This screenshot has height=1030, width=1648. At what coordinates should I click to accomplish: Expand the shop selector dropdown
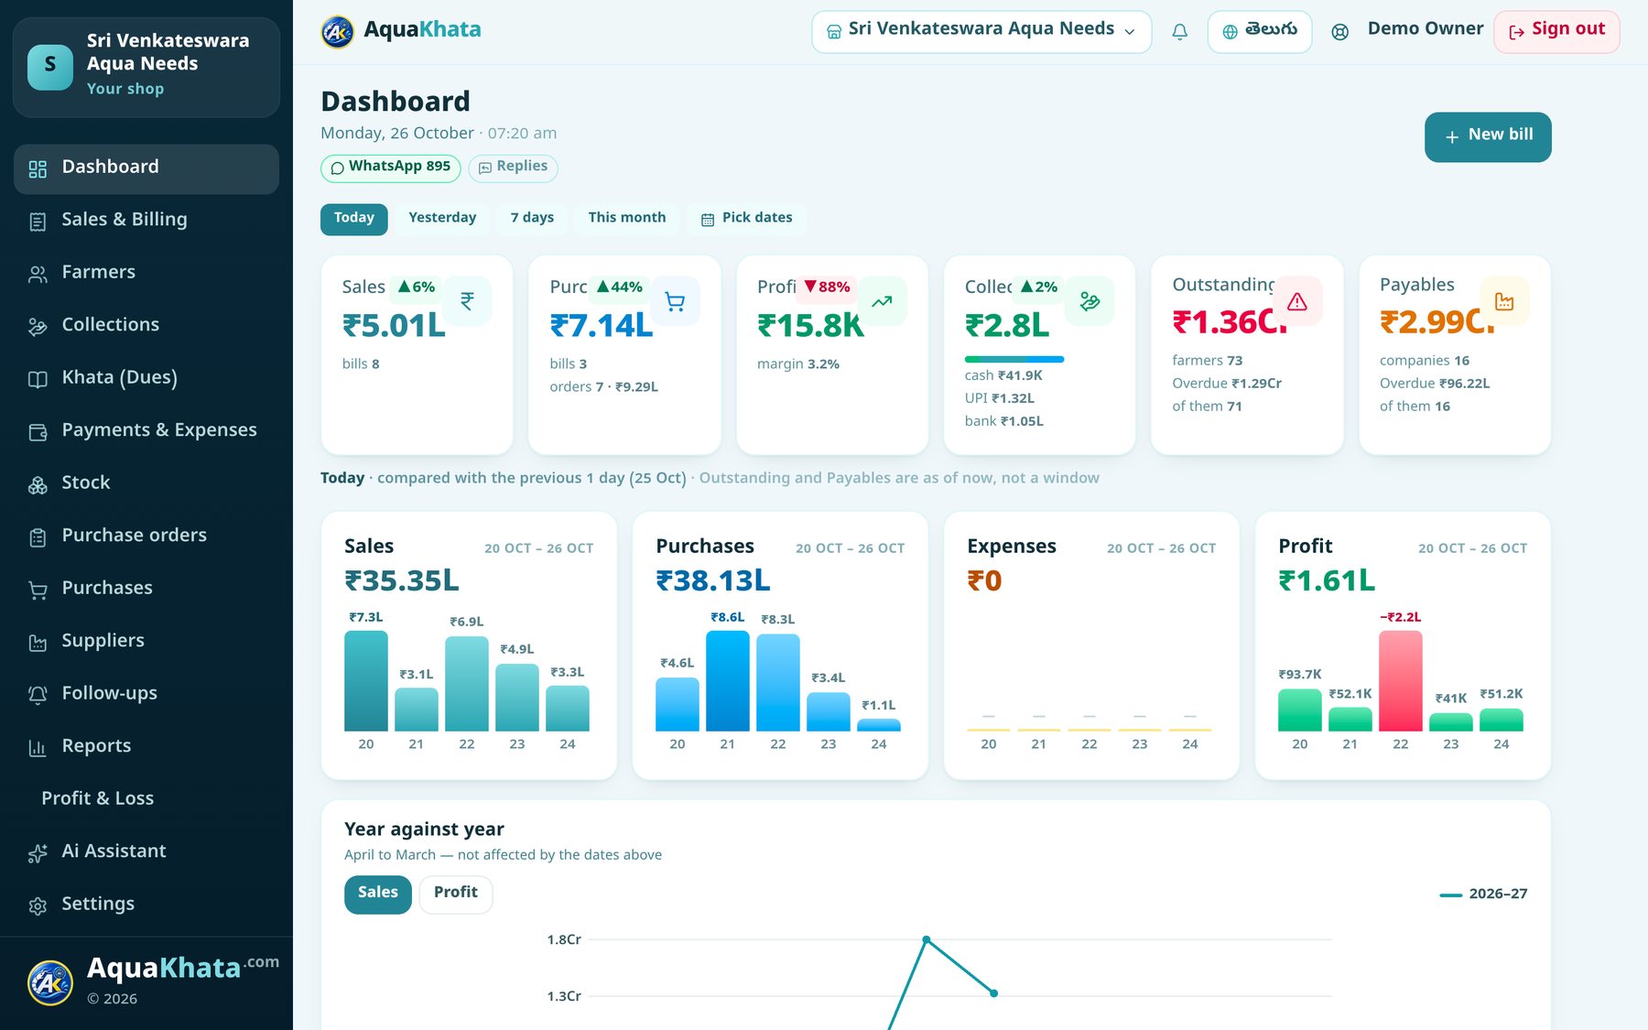pyautogui.click(x=981, y=32)
